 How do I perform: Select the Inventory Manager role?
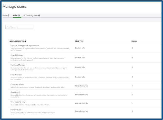(18, 65)
